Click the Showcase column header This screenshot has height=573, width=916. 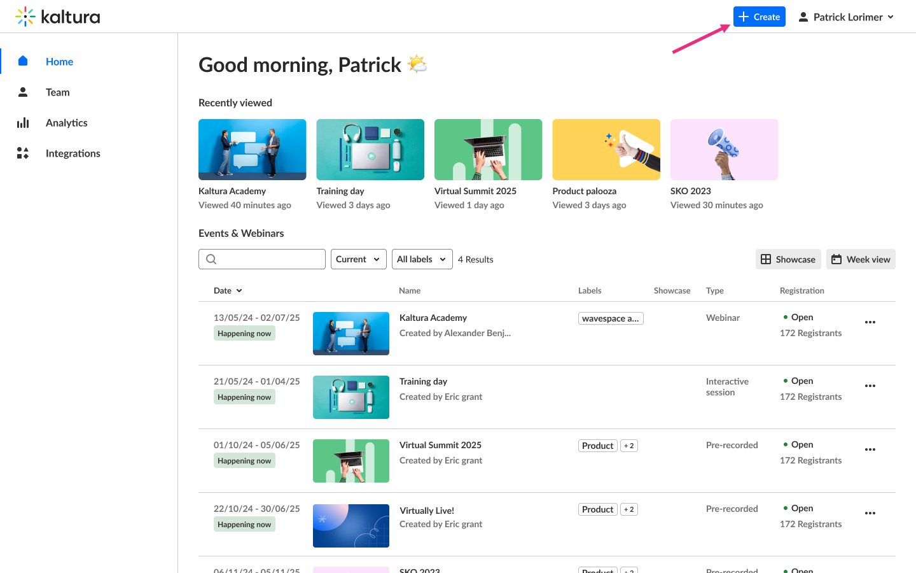pyautogui.click(x=672, y=290)
